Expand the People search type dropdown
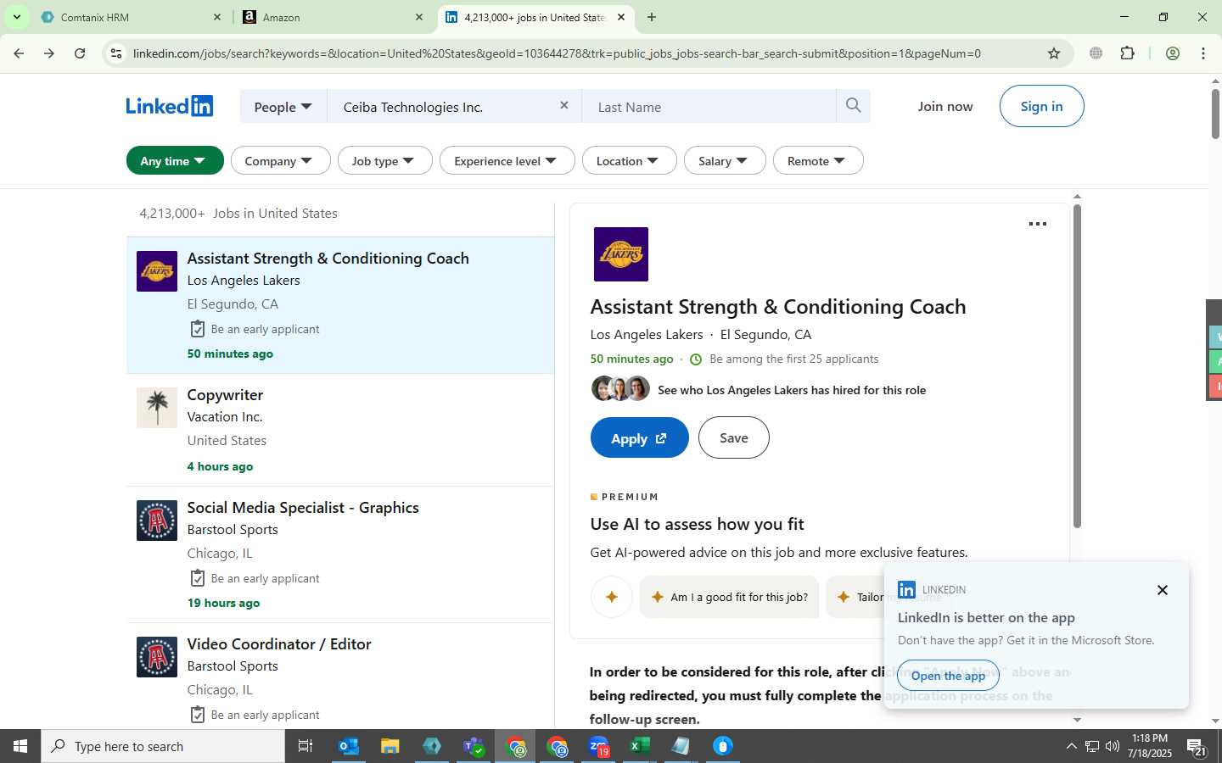Image resolution: width=1222 pixels, height=763 pixels. pyautogui.click(x=283, y=107)
